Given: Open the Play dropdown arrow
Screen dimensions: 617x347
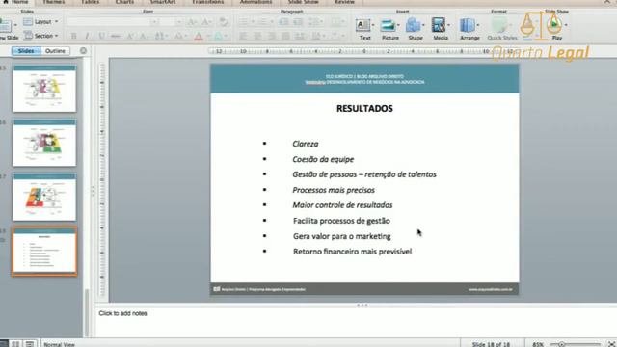Looking at the screenshot, I should (566, 25).
